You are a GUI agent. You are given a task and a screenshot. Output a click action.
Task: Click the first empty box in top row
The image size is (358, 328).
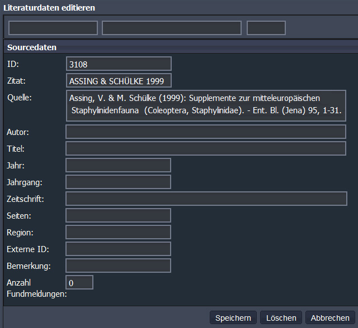click(53, 28)
